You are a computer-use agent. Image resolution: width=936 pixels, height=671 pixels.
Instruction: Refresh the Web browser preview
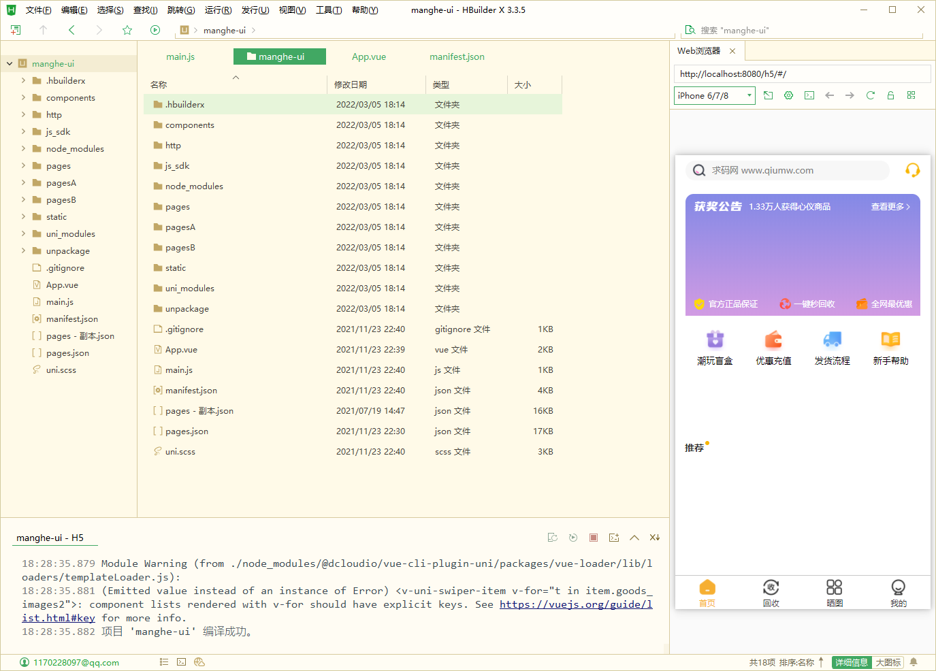pyautogui.click(x=870, y=95)
